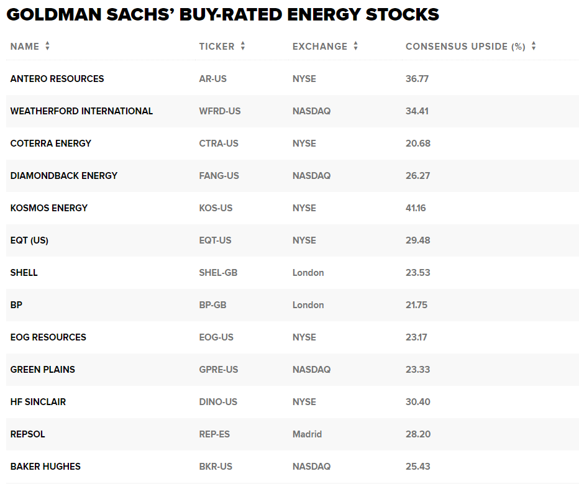Select the DINO-US ticker for HF Sinclair
Viewport: 579px width, 484px height.
click(x=218, y=401)
